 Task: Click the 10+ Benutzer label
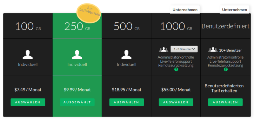pos(231,50)
